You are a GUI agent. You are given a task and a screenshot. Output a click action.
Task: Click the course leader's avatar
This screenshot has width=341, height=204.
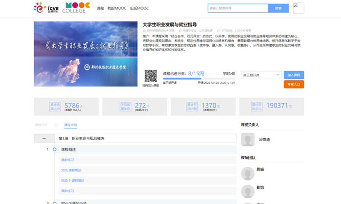(248, 139)
